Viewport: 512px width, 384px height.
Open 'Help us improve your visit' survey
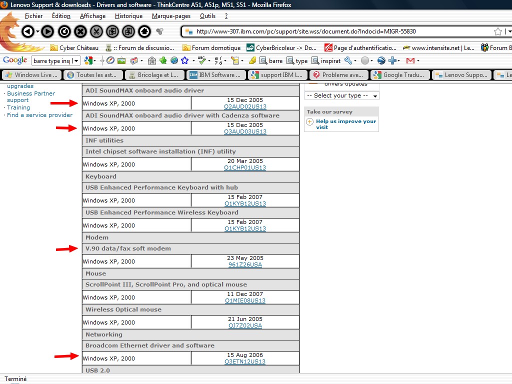(x=346, y=124)
